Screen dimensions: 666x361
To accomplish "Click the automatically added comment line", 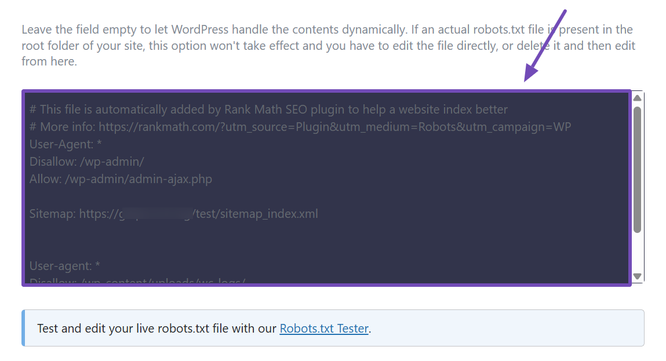I will pos(268,109).
